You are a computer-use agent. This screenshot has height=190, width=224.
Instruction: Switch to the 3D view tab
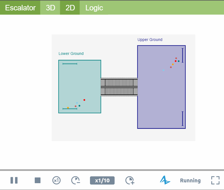tap(50, 8)
